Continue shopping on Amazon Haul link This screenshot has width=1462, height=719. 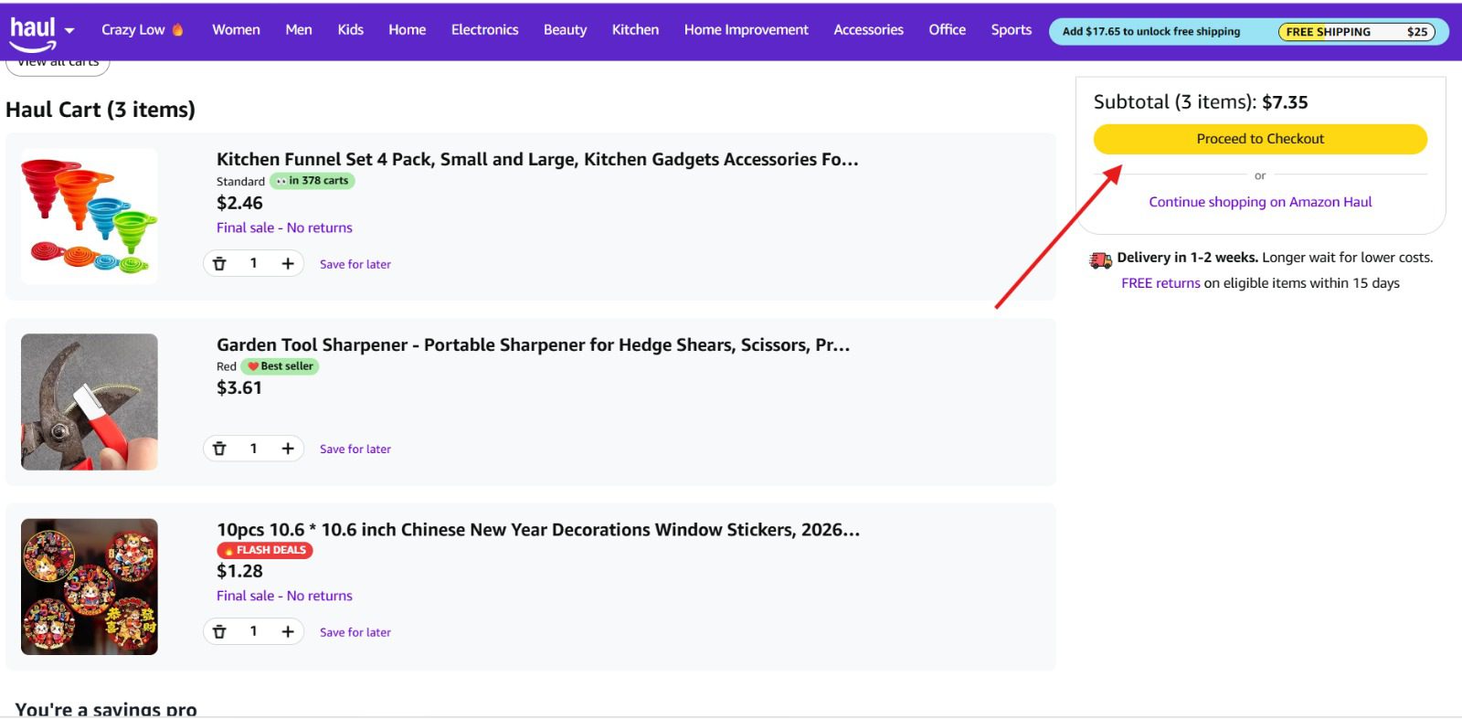tap(1259, 202)
